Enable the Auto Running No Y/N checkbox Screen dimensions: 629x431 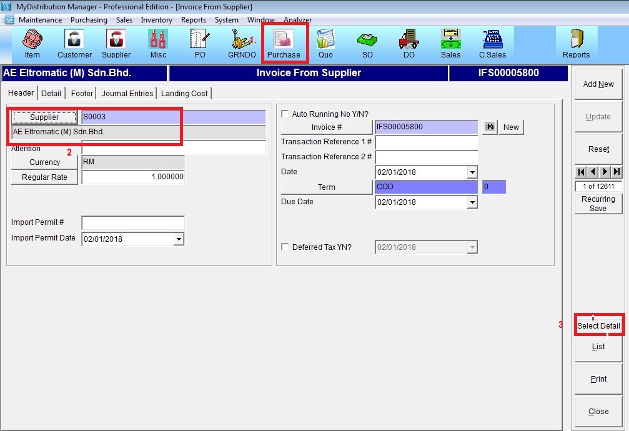[285, 114]
